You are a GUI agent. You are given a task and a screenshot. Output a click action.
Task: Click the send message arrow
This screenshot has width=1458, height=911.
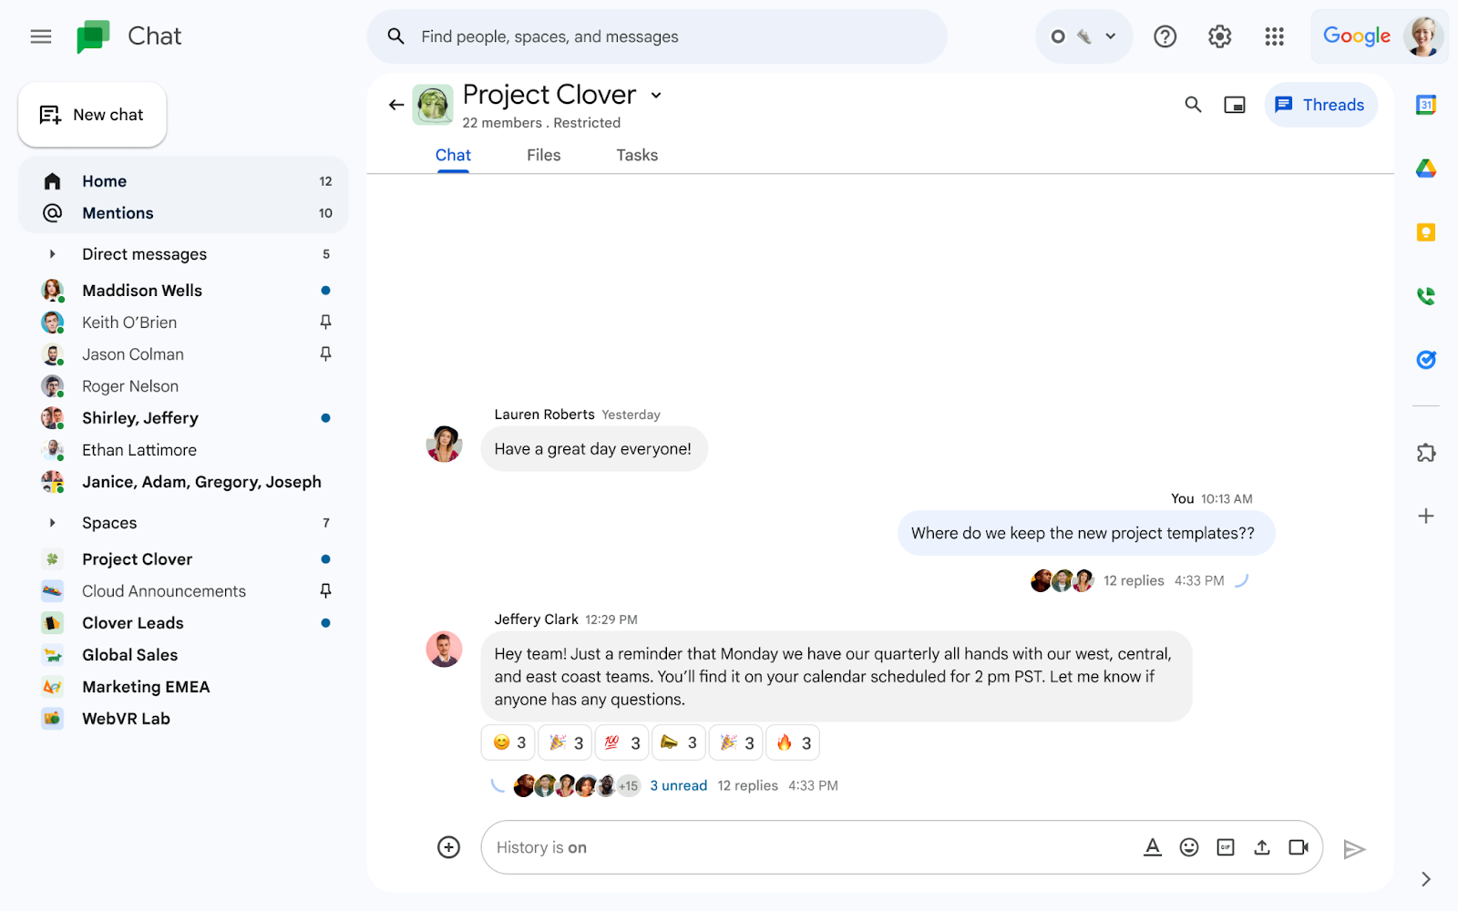[1354, 849]
